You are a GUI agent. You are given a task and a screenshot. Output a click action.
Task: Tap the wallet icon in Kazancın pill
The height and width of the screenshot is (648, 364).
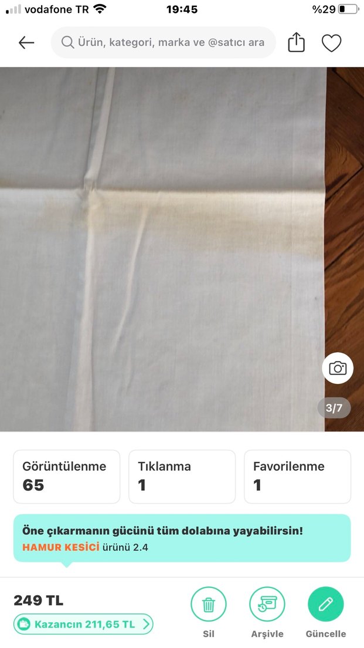click(25, 624)
